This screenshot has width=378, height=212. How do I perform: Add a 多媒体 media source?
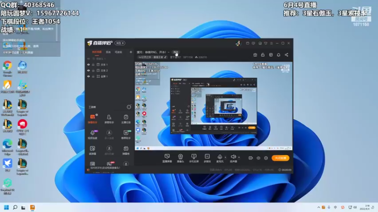pos(207,158)
